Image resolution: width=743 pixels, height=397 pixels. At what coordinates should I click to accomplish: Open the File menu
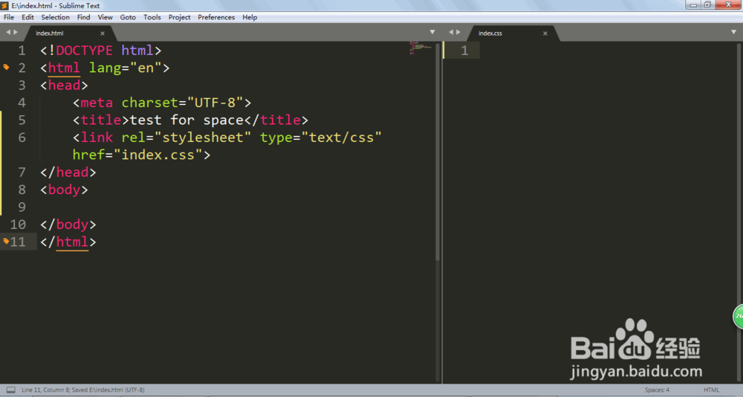click(x=9, y=17)
